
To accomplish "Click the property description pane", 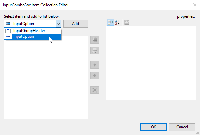I will point(151,110).
